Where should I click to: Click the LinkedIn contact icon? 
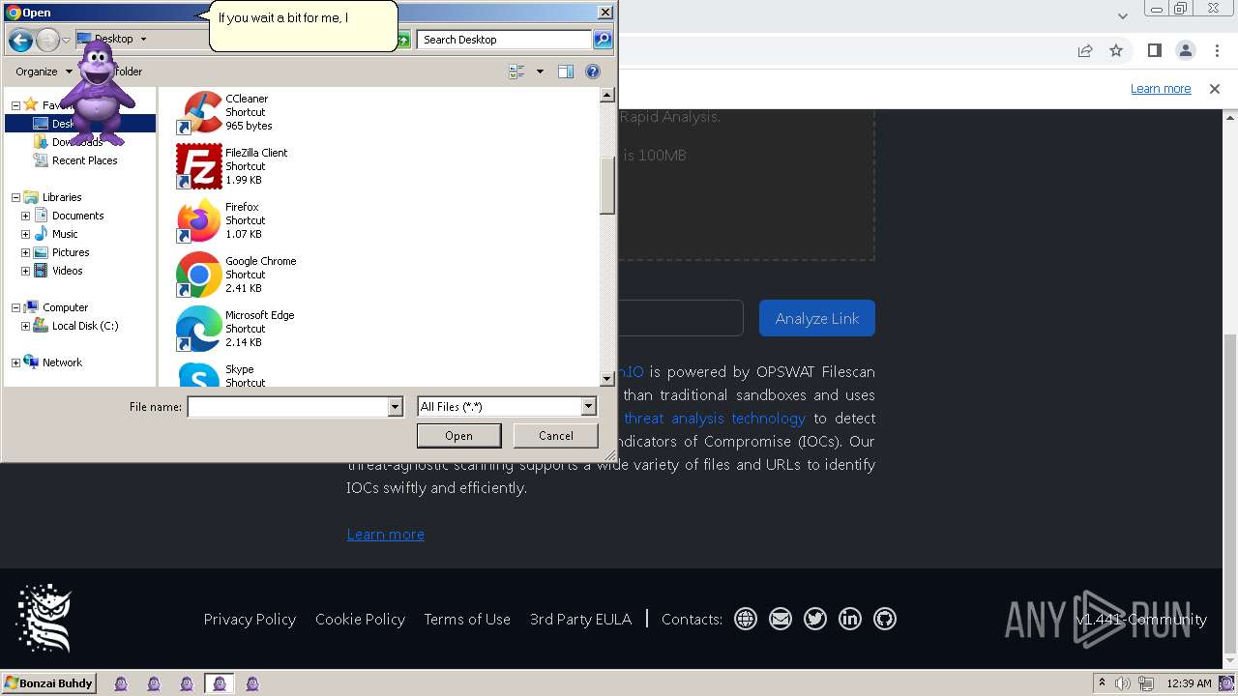[x=850, y=619]
